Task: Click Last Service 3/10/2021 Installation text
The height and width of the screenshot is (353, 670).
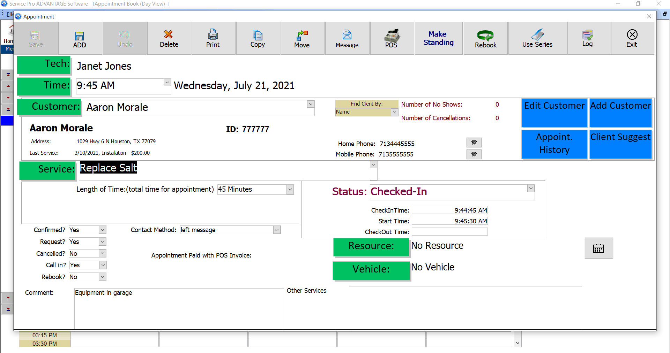Action: coord(112,153)
